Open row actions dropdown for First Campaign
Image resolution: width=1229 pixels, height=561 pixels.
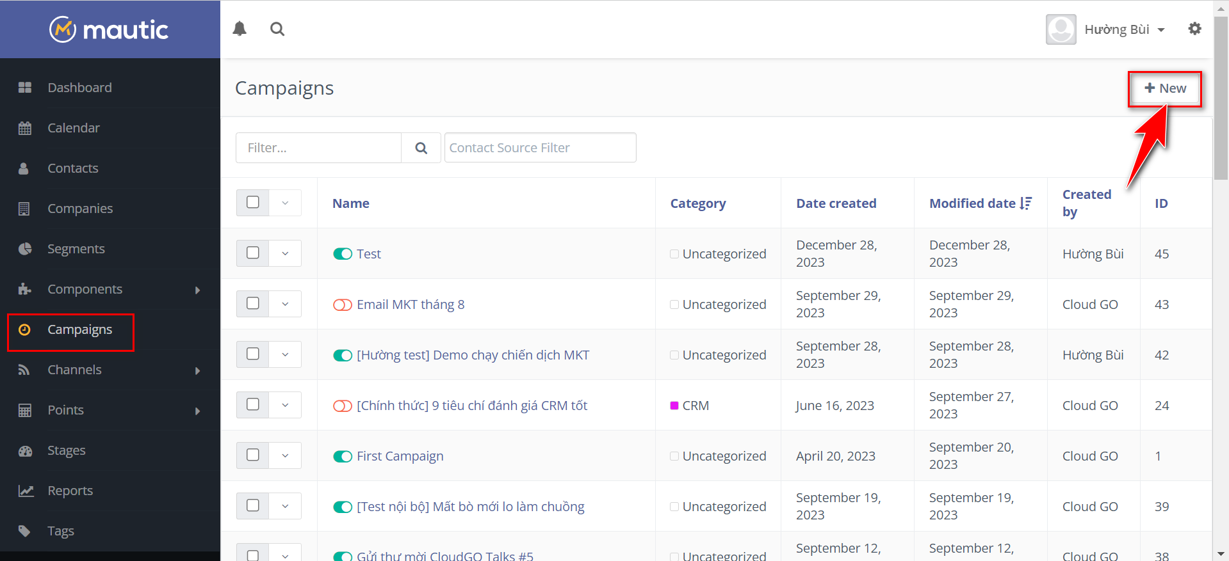click(x=285, y=455)
